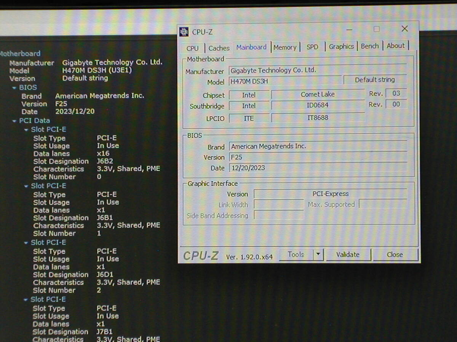Click the empty Max. Supported field

(x=383, y=204)
